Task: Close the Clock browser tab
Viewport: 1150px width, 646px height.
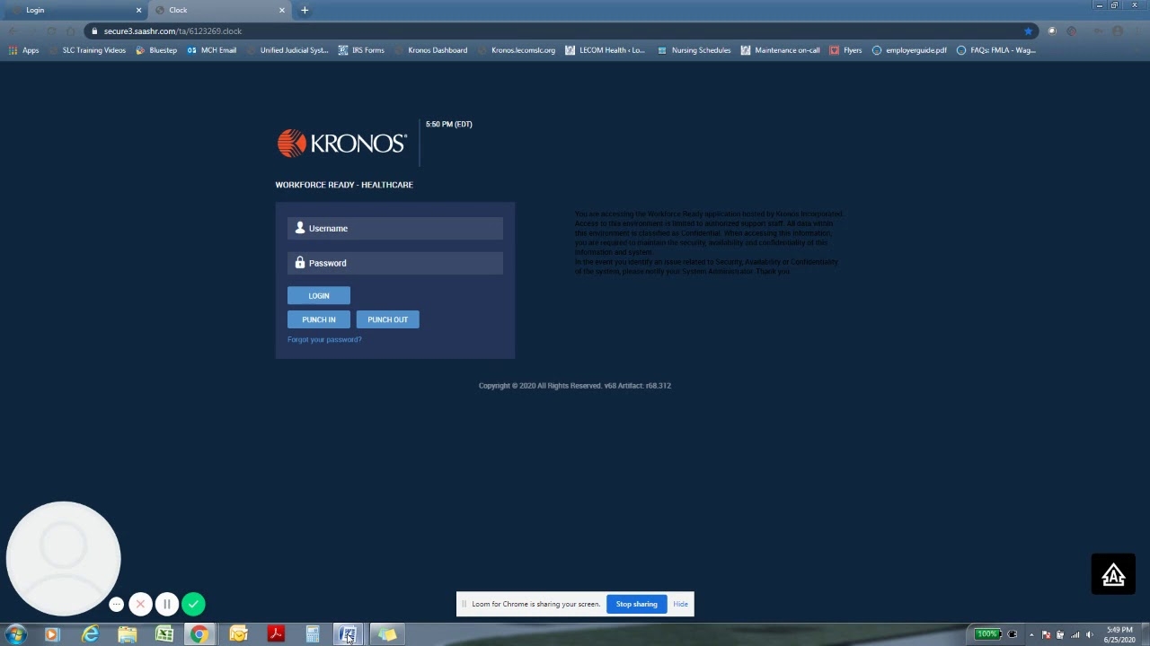Action: [281, 10]
